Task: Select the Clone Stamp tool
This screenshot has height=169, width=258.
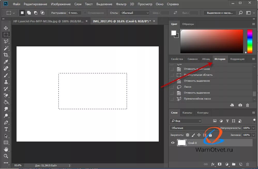Action: [x=6, y=82]
